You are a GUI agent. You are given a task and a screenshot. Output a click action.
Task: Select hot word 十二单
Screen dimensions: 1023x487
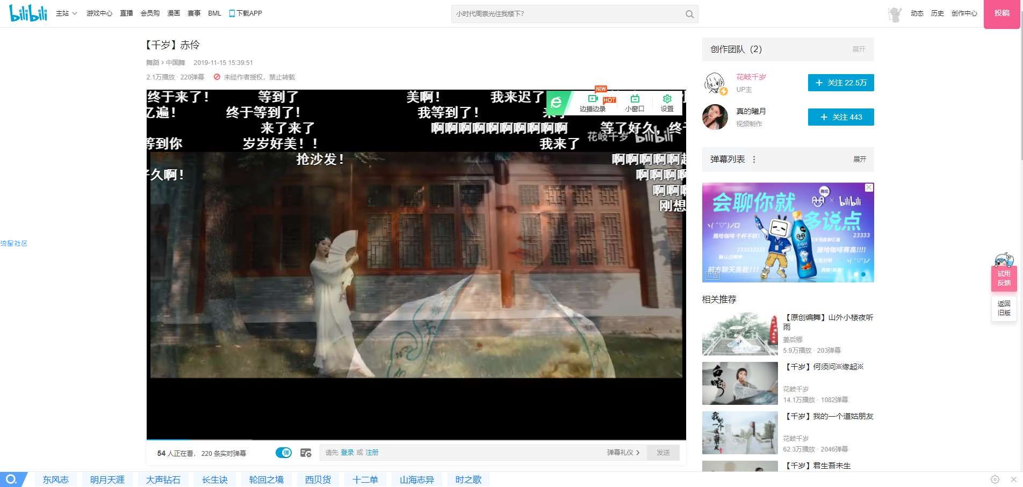coord(365,479)
